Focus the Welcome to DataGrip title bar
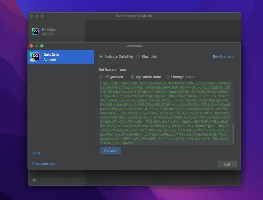Image resolution: width=263 pixels, height=200 pixels. tap(134, 16)
